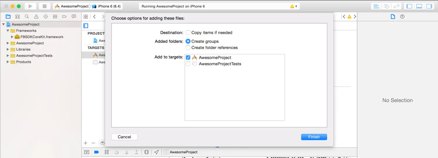Open the related items grid icon
This screenshot has height=158, width=438.
(x=86, y=17)
